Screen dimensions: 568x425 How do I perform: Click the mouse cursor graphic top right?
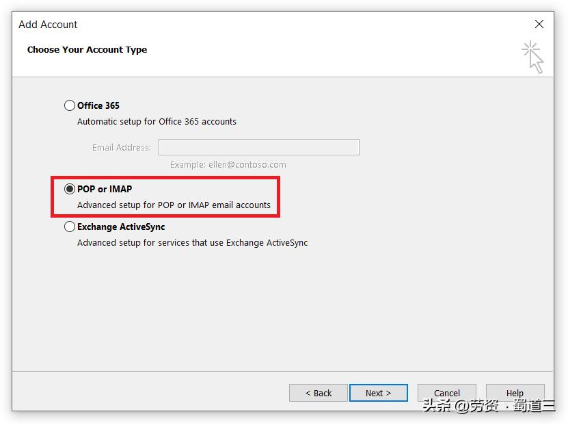(x=533, y=56)
